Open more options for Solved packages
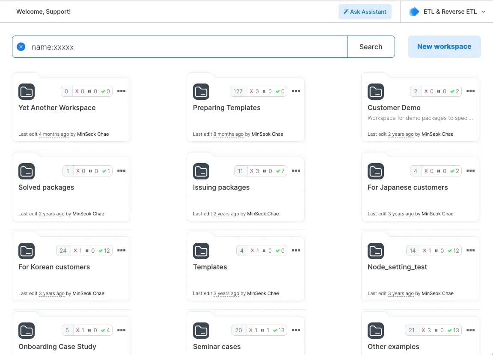Screen dimensions: 493x355 [122, 170]
